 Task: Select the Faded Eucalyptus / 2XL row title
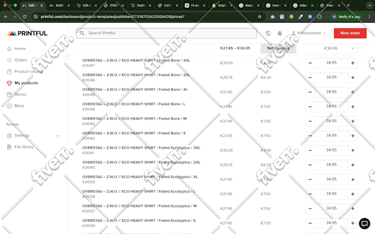pos(141,162)
